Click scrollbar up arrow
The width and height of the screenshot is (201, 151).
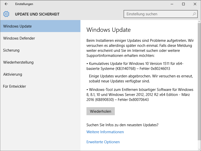[199, 22]
